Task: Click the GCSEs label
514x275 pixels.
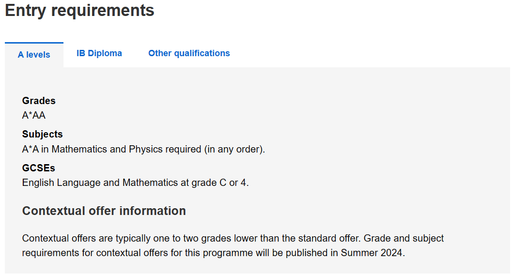Action: (38, 168)
